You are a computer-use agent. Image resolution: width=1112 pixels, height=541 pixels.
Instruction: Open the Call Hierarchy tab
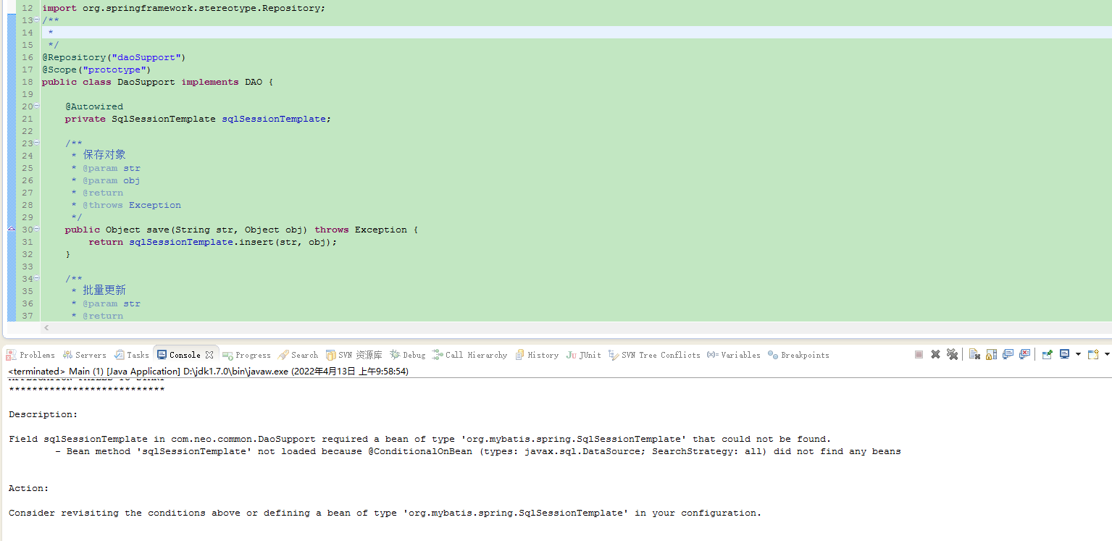pyautogui.click(x=470, y=355)
